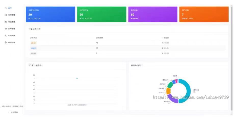Viewport: 234px width, 117px height.
Task: Select the purple 商品总数 card
Action: 153,14
